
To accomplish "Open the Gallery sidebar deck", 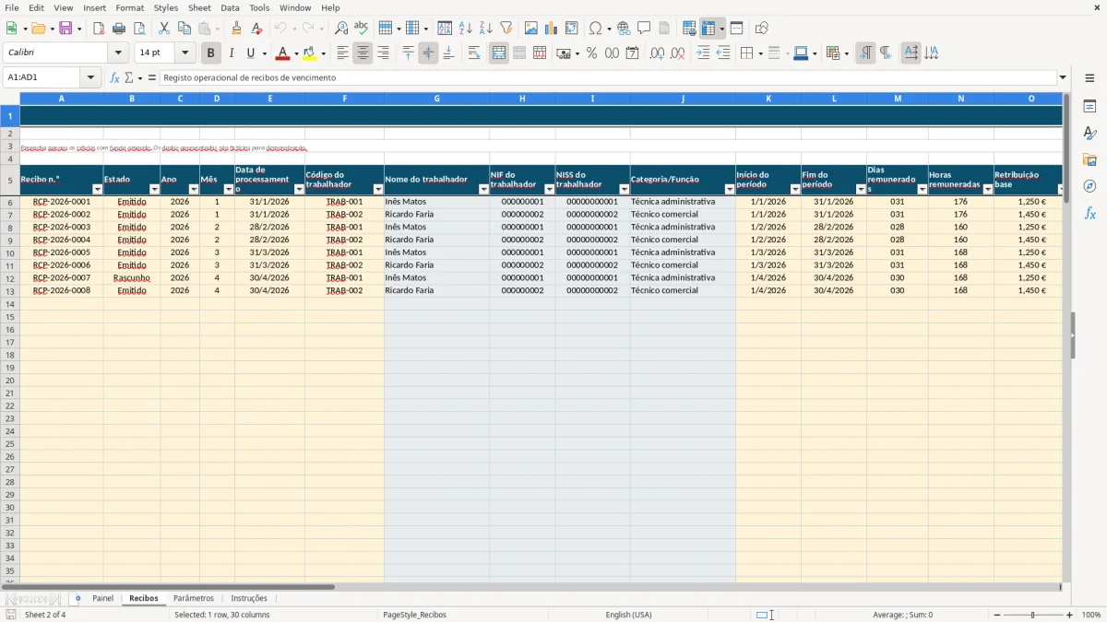I will coord(1089,159).
